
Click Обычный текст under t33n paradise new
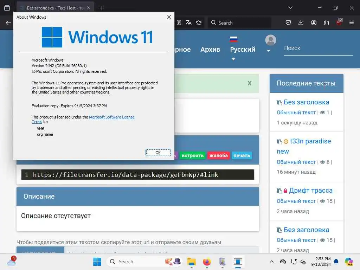coord(296,162)
